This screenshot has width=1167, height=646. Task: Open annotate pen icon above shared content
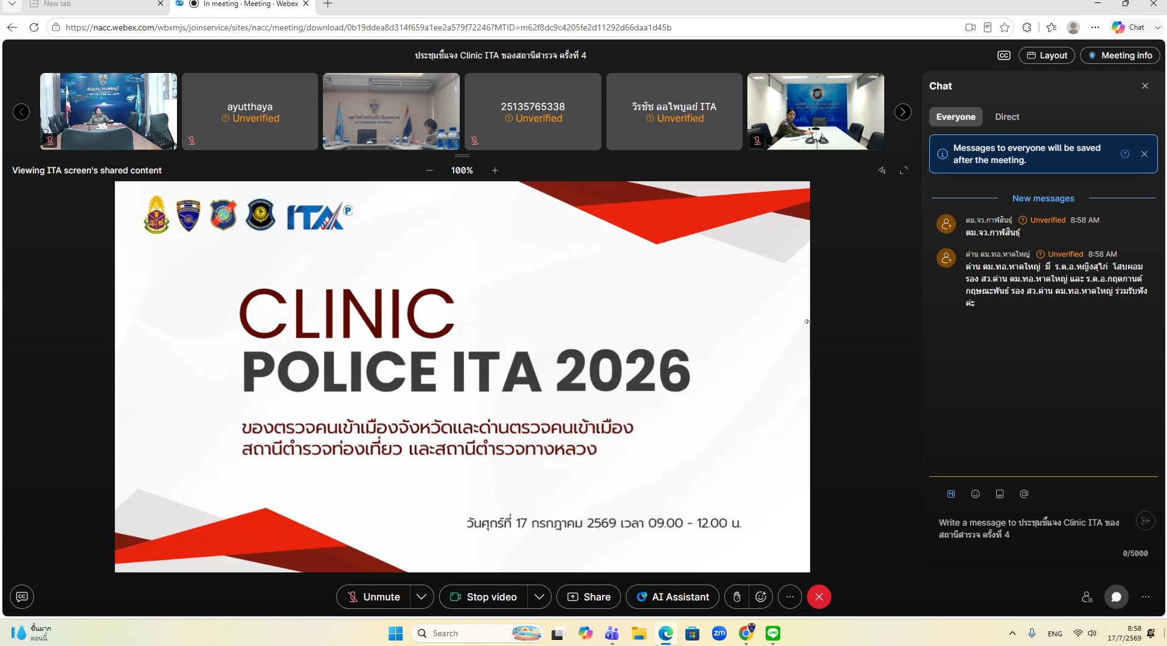[882, 170]
